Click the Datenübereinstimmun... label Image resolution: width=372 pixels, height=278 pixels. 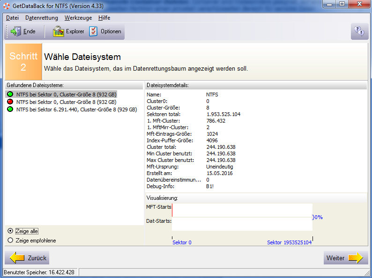click(x=174, y=180)
